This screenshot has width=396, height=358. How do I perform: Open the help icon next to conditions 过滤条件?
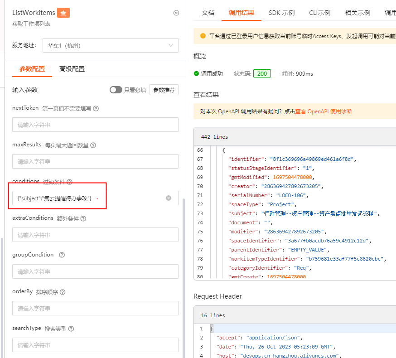pyautogui.click(x=70, y=182)
